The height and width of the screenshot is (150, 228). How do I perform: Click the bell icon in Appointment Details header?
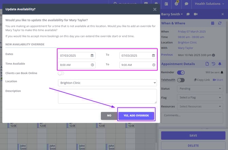[220, 64]
